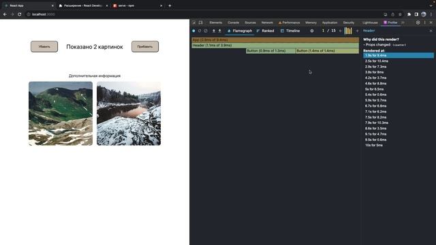The height and width of the screenshot is (245, 436).
Task: Show more DevTools tabs chevron
Action: tap(403, 22)
